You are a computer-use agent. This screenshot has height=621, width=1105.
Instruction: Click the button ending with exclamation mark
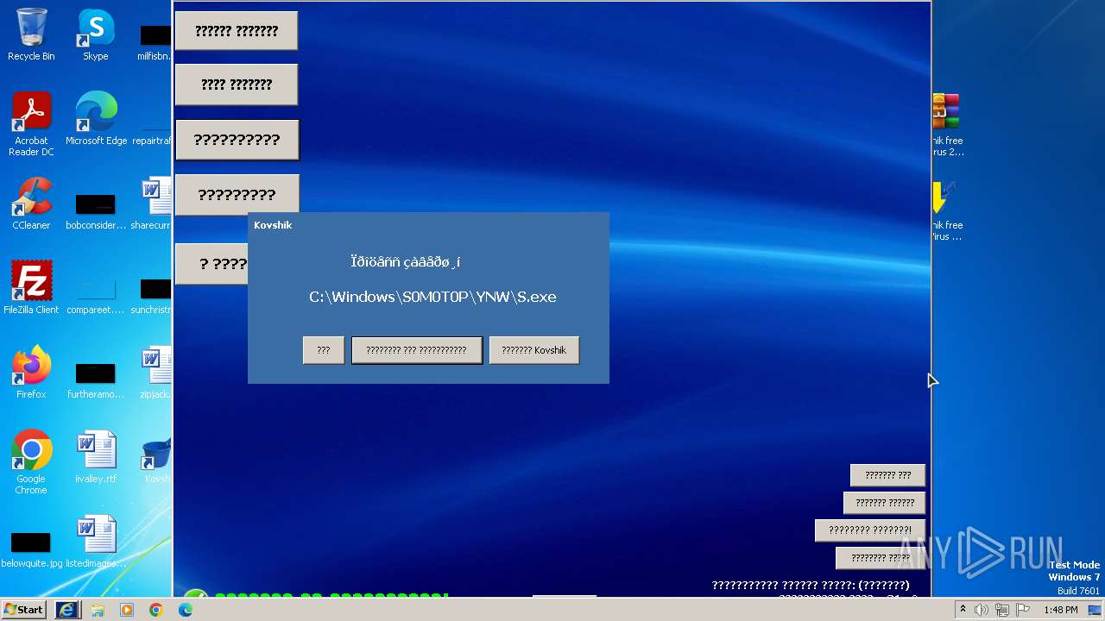[869, 530]
